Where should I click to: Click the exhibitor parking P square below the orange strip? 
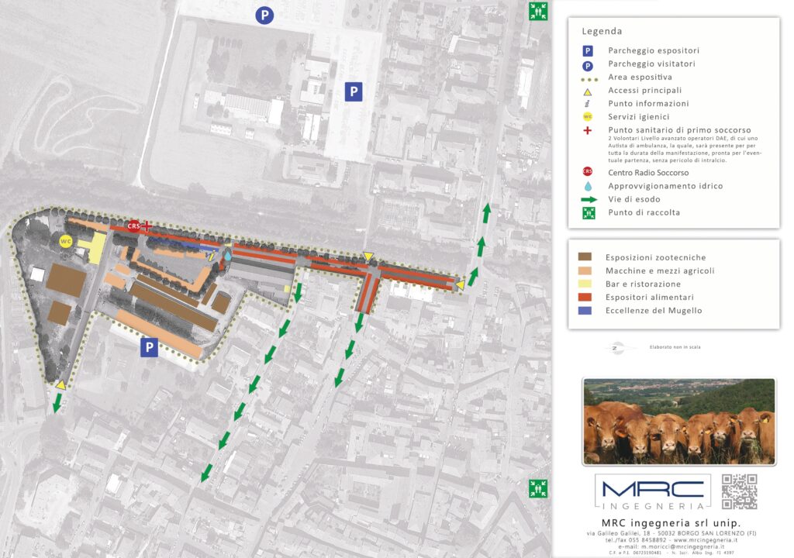(149, 347)
